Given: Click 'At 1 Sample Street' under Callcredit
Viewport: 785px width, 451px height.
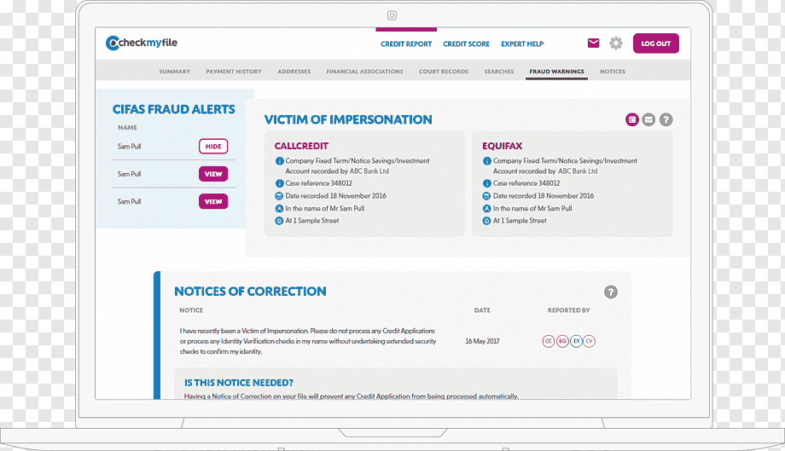Looking at the screenshot, I should pyautogui.click(x=312, y=221).
